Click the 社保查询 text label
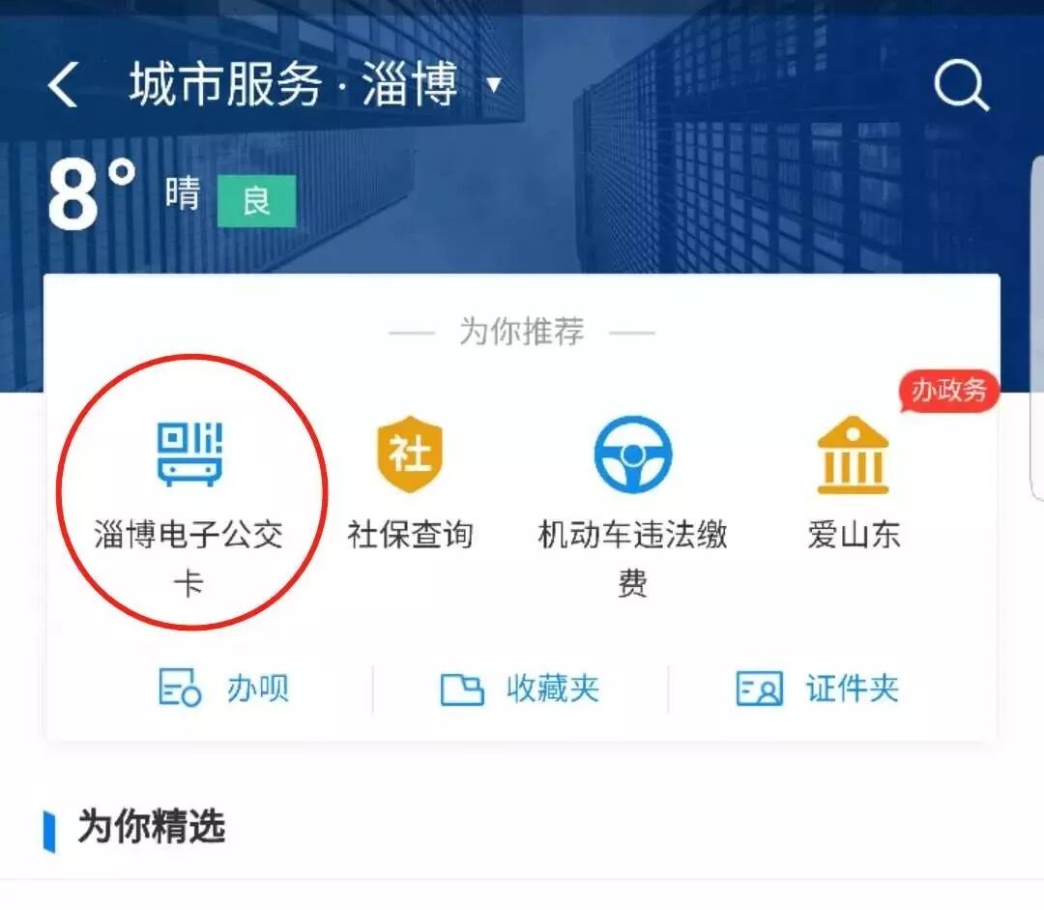This screenshot has height=910, width=1044. (410, 535)
